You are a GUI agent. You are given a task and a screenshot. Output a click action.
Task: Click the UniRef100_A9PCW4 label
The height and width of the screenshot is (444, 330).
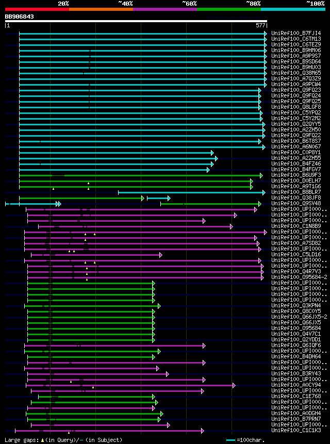click(296, 85)
